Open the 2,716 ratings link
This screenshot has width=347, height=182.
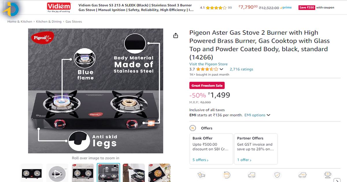pos(241,69)
